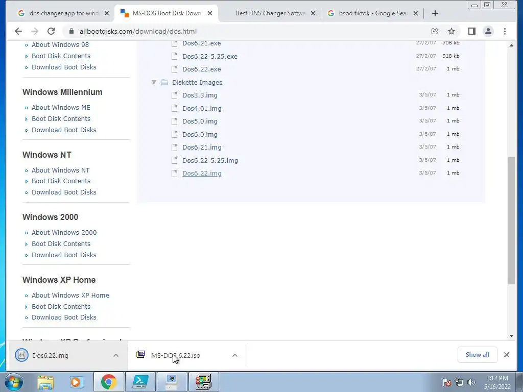Open the Chrome profile avatar menu
523x392 pixels.
[x=488, y=31]
